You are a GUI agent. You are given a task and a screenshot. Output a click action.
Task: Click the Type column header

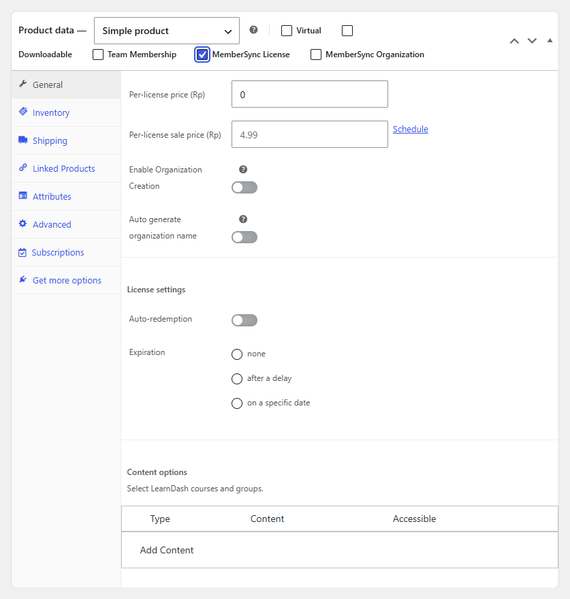(160, 519)
